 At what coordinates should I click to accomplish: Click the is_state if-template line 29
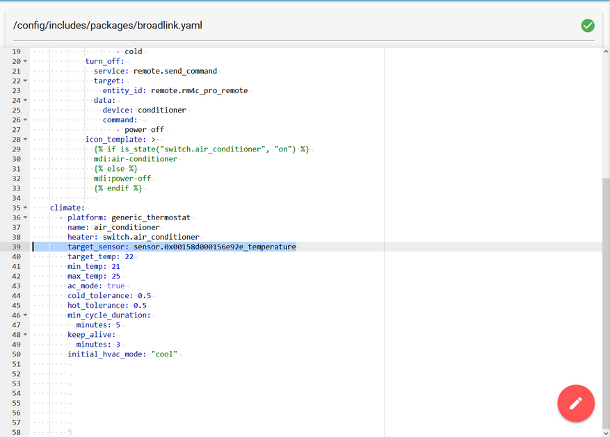(202, 149)
